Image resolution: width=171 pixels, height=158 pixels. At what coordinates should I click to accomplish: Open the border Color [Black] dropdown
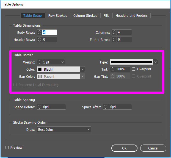(82, 69)
